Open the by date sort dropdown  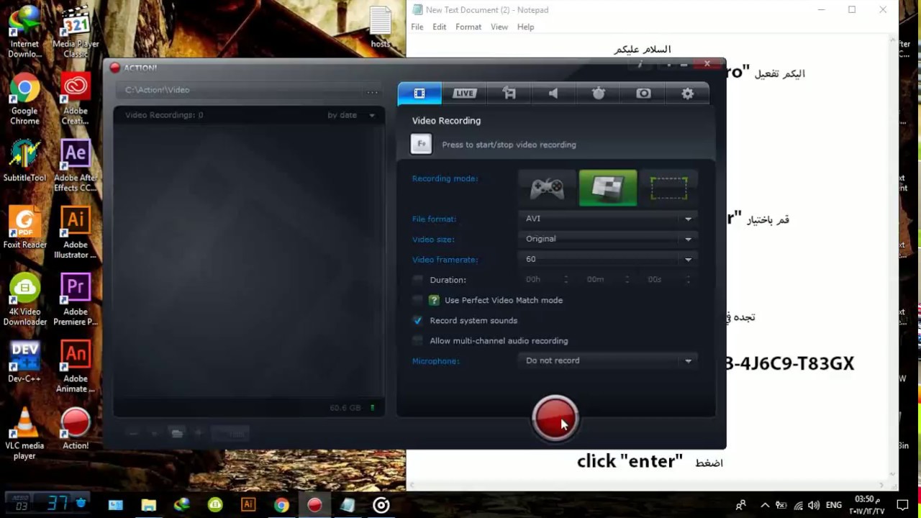[351, 115]
